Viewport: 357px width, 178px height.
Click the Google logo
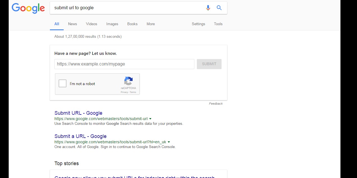(28, 8)
